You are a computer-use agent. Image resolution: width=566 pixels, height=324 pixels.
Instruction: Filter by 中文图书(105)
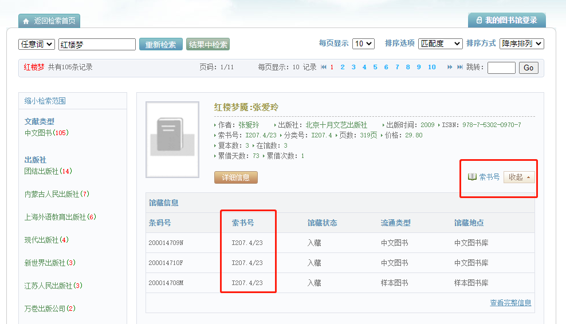(x=46, y=133)
